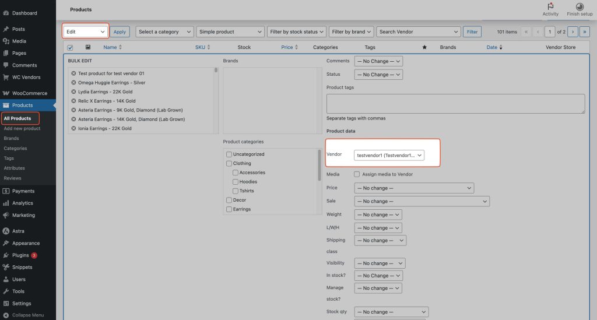
Task: Jump to last page arrow
Action: 584,31
